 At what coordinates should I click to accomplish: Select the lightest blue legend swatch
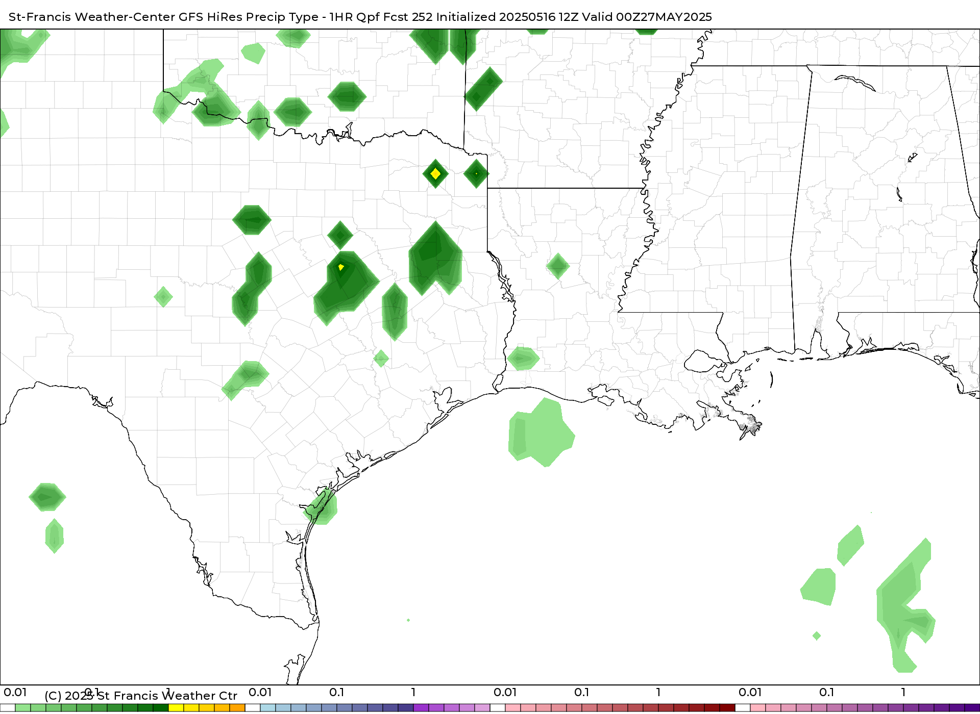pyautogui.click(x=268, y=708)
